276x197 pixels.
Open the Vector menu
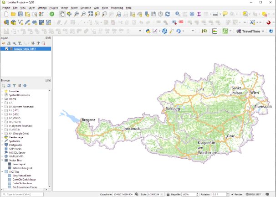coord(64,8)
